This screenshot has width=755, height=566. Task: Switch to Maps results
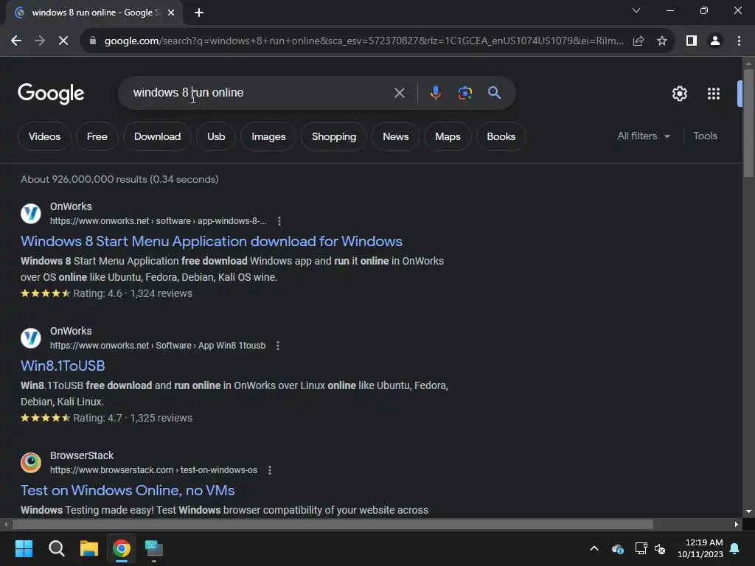click(448, 136)
